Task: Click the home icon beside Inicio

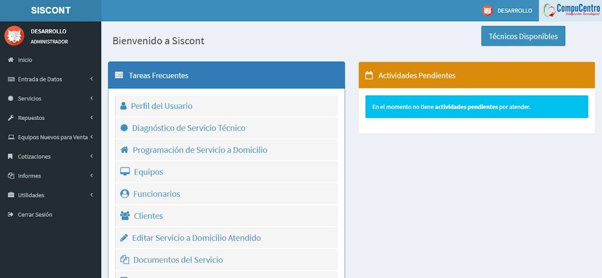Action: 11,59
